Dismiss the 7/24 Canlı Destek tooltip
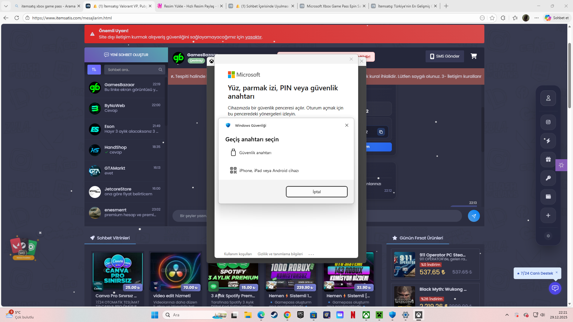573x322 pixels. [x=557, y=272]
